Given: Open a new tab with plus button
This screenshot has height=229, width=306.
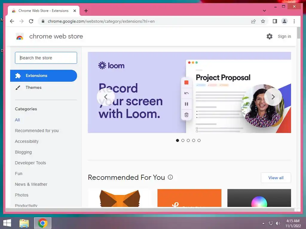Looking at the screenshot, I should coord(86,11).
